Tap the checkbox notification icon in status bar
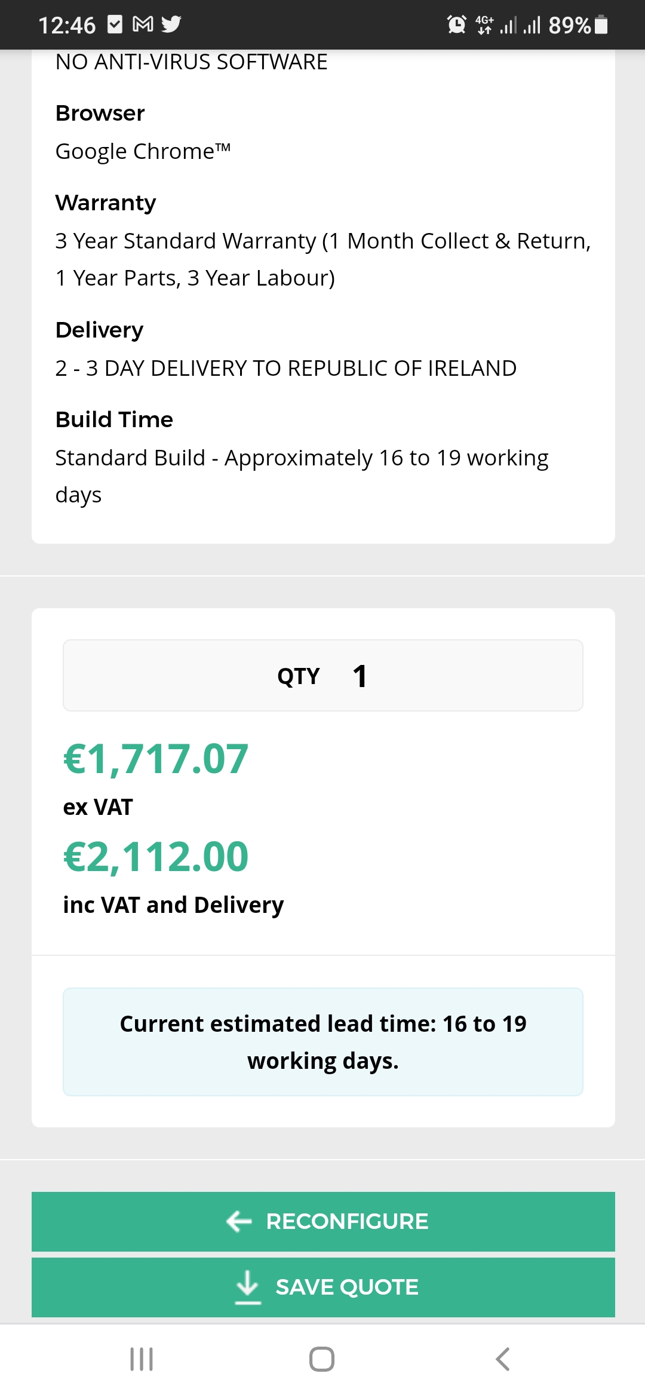Screen dimensions: 645x1398 [115, 24]
